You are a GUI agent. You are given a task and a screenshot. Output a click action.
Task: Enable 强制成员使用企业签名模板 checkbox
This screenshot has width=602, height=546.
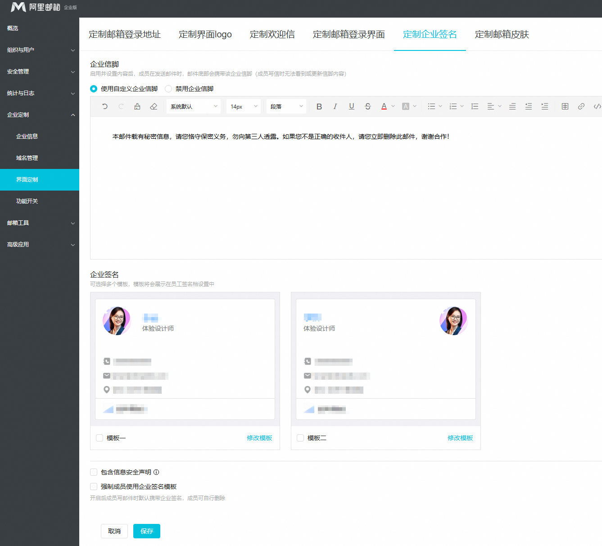(x=94, y=487)
